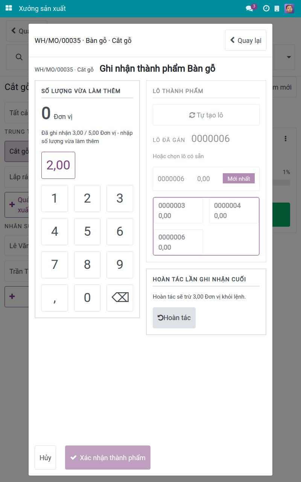Select the newest lot 0000006 row
This screenshot has height=482, width=301.
[x=206, y=179]
